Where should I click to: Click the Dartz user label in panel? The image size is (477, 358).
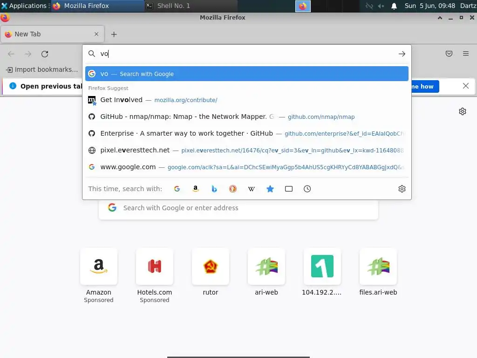point(468,6)
